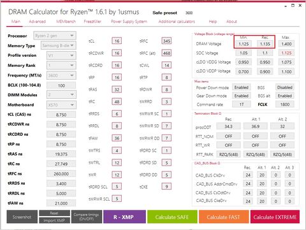306x230 pixels.
Task: Click the DRAM Voltage Min value
Action: click(244, 44)
